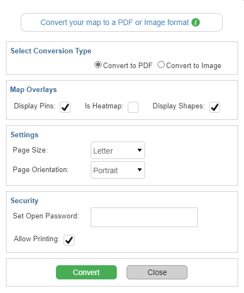Toggle the Display Shapes checkbox
The image size is (244, 293).
(215, 107)
